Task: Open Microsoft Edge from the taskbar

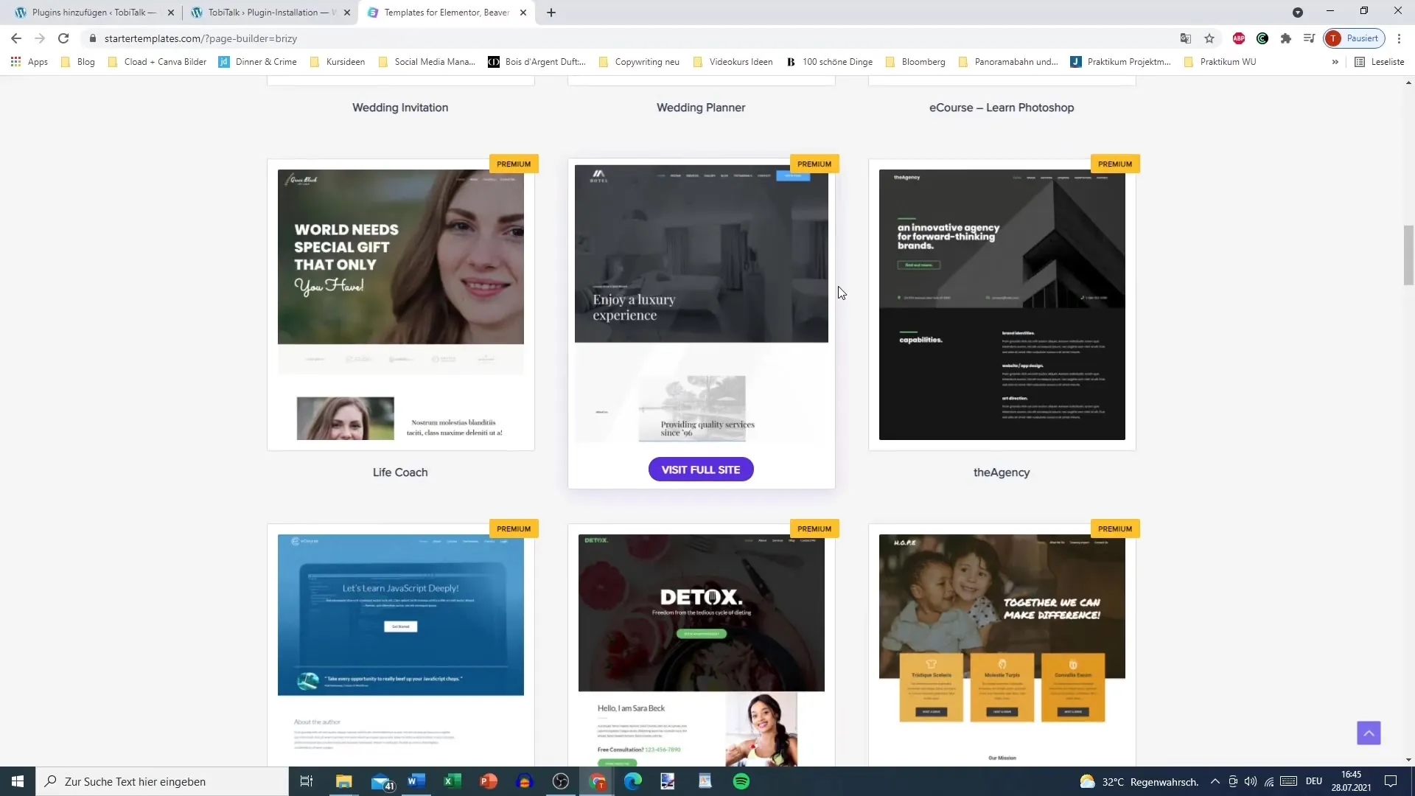Action: (x=633, y=781)
